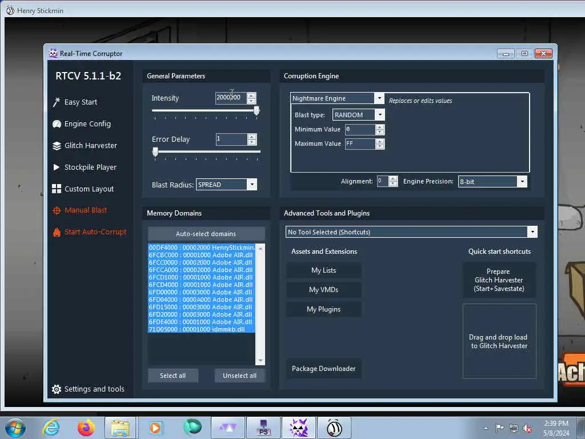Open the media player taskbar icon
The height and width of the screenshot is (439, 585).
tap(155, 428)
